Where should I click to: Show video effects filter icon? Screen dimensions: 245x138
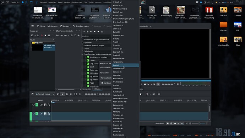(87, 32)
